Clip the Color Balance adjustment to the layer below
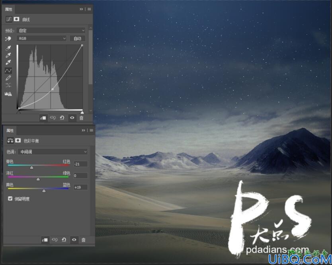This screenshot has height=265, width=332. point(45,240)
